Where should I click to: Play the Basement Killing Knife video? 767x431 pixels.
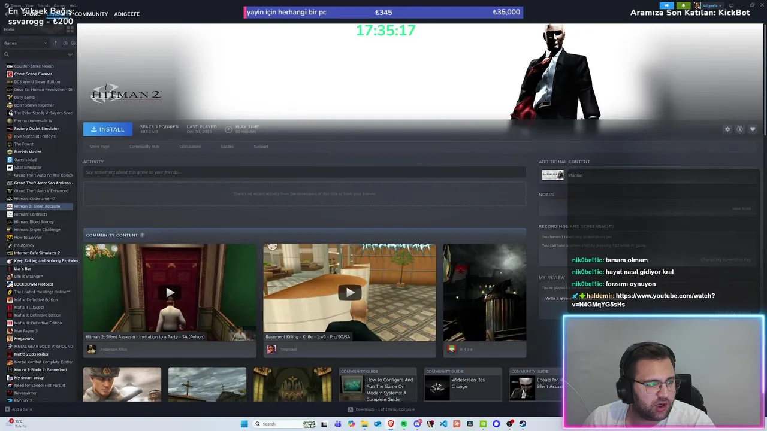(x=350, y=293)
